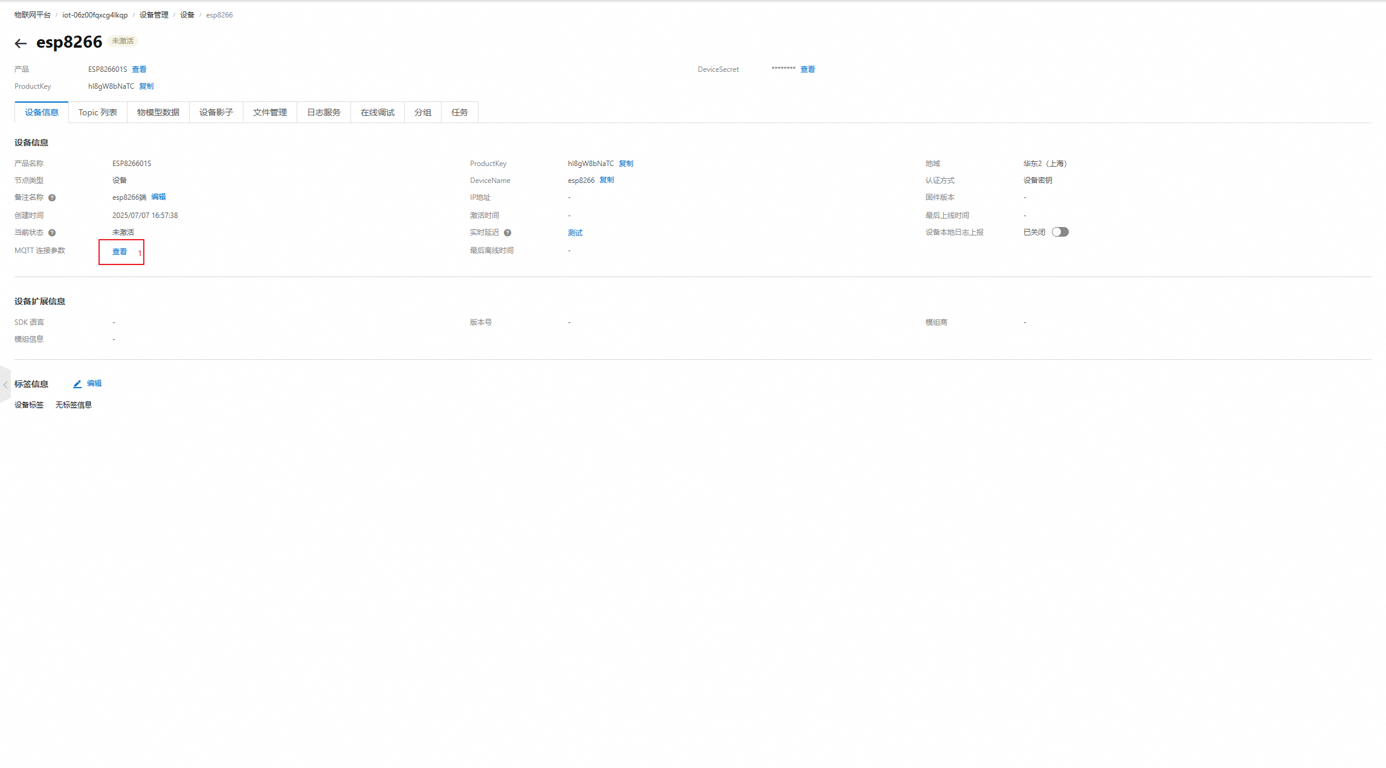Select the 在线调试 tab

point(377,112)
